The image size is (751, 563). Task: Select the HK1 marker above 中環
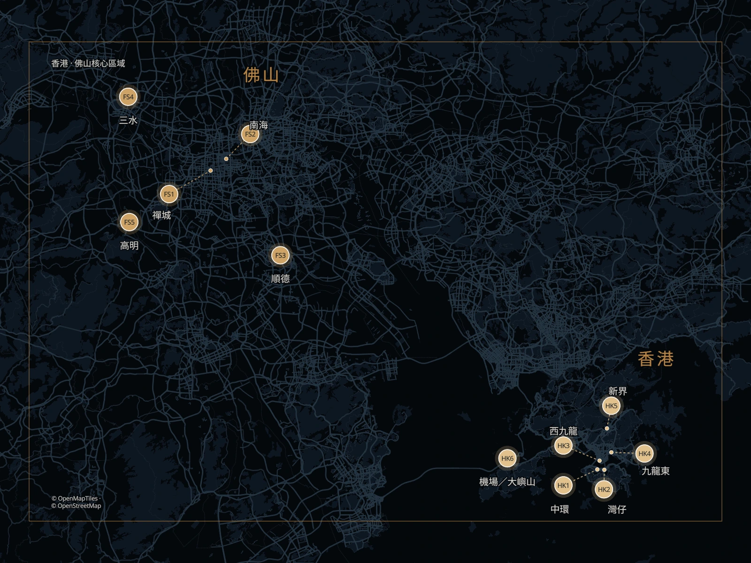[x=563, y=486]
